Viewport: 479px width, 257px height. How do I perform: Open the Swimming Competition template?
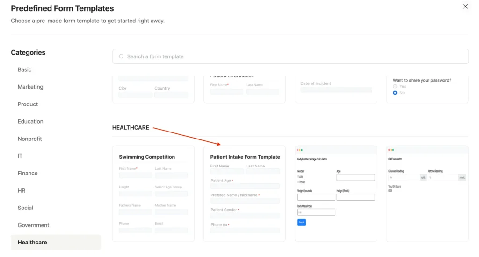pos(153,194)
